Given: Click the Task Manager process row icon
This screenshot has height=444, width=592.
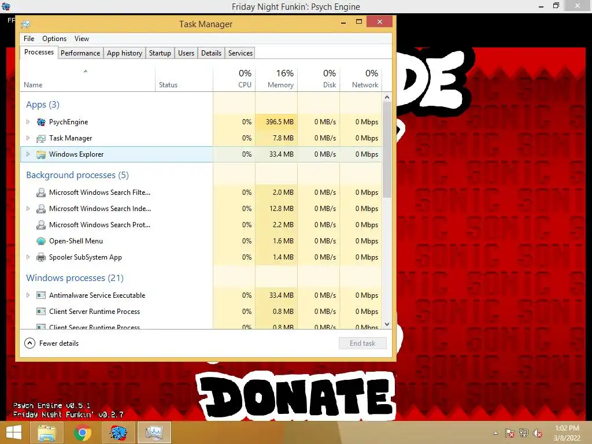Looking at the screenshot, I should pyautogui.click(x=41, y=139).
